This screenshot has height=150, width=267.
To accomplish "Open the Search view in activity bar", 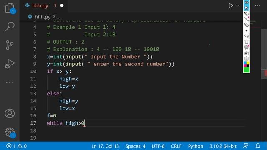I will pos(10,26).
